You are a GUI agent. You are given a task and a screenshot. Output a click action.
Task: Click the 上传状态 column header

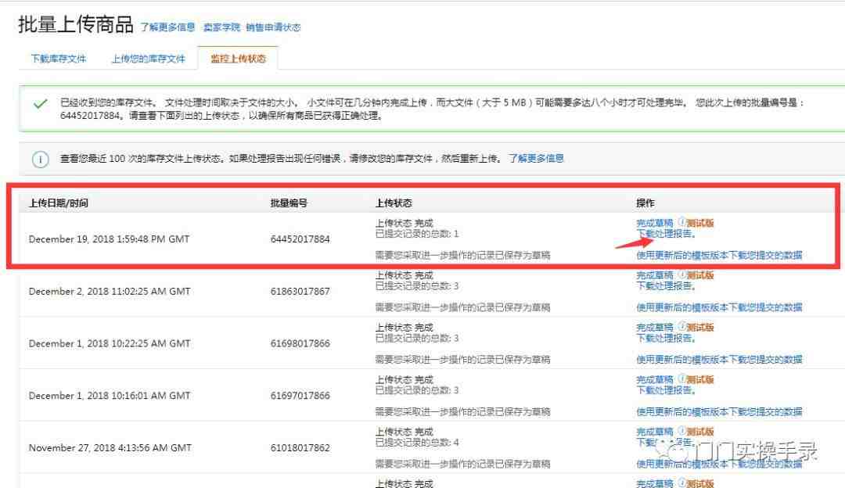[x=394, y=203]
